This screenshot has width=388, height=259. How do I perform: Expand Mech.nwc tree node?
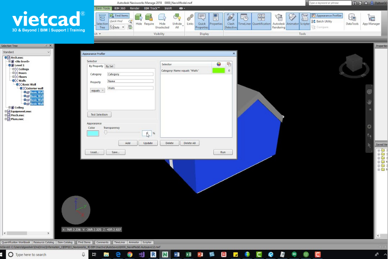(6, 115)
